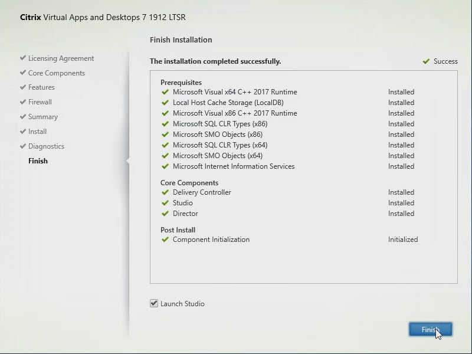
Task: Select the Licensing Agreement step
Action: 61,58
